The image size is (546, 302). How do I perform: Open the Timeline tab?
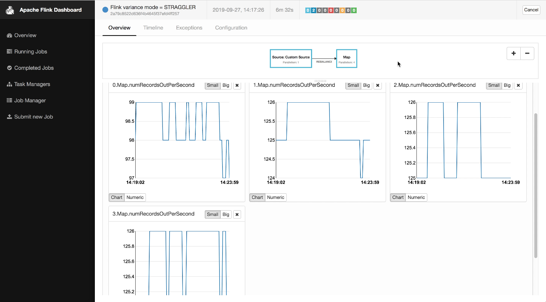point(153,28)
